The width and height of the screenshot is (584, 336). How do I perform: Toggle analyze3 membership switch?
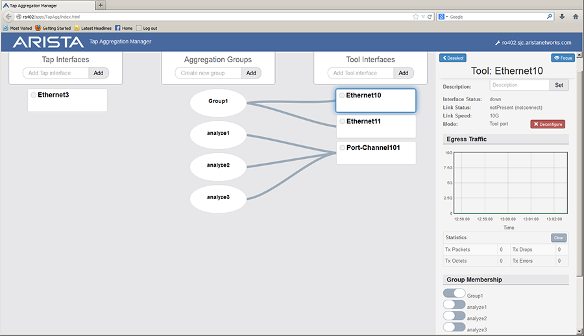[x=454, y=327]
